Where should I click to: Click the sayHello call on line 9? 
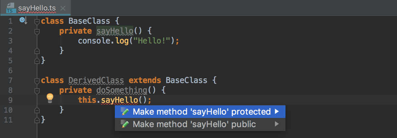119,100
